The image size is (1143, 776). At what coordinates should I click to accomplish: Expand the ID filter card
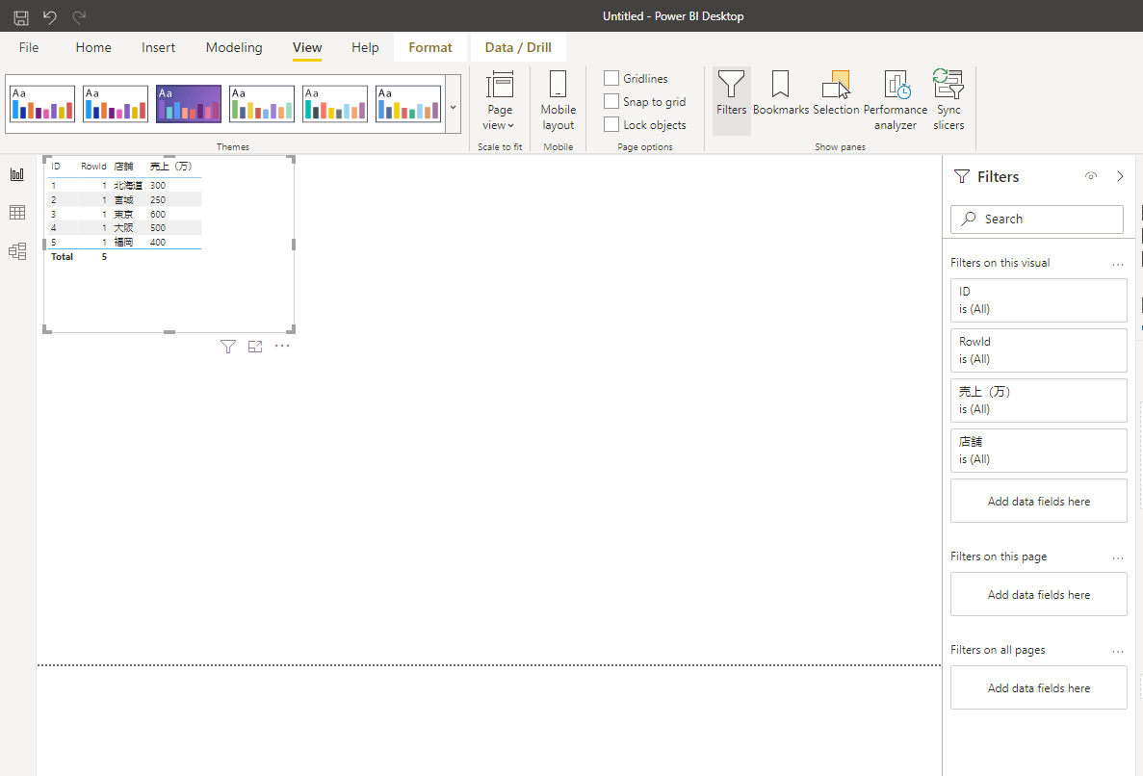pos(1039,300)
